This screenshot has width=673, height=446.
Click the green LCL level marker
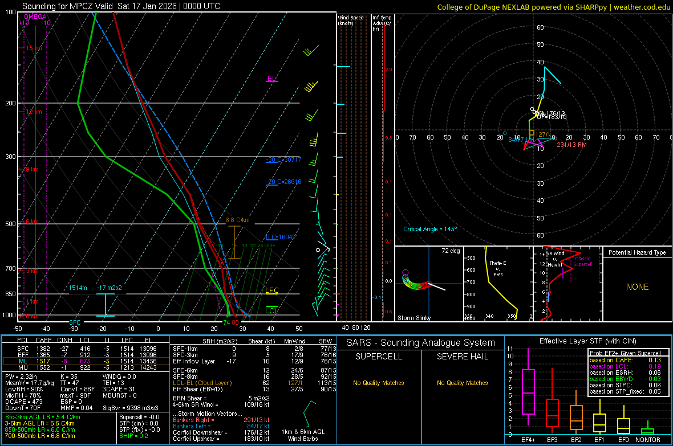(x=271, y=311)
